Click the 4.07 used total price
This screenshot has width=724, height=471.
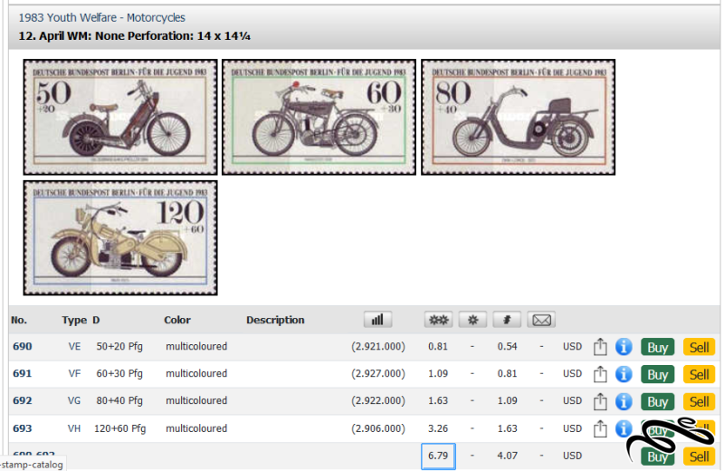(507, 456)
